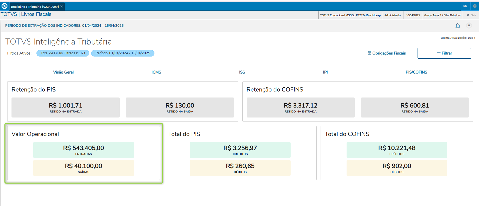The height and width of the screenshot is (206, 479).
Task: Show notifications with the bell icon
Action: click(x=458, y=26)
